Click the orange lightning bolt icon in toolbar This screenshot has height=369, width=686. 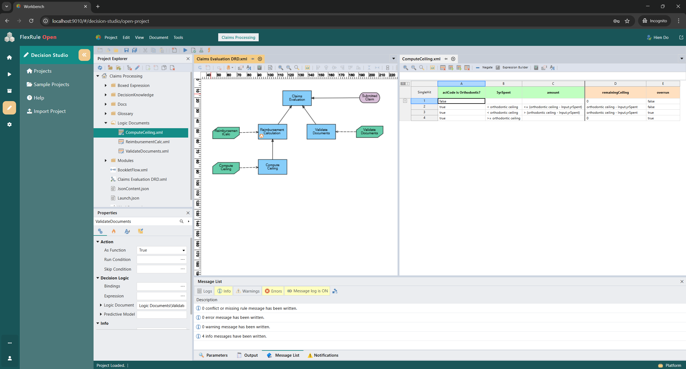209,50
